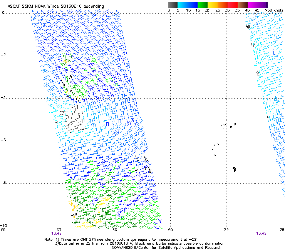Click the magenta 40–45 knots colorbar segment
This screenshot has height=250, width=285.
253,5
